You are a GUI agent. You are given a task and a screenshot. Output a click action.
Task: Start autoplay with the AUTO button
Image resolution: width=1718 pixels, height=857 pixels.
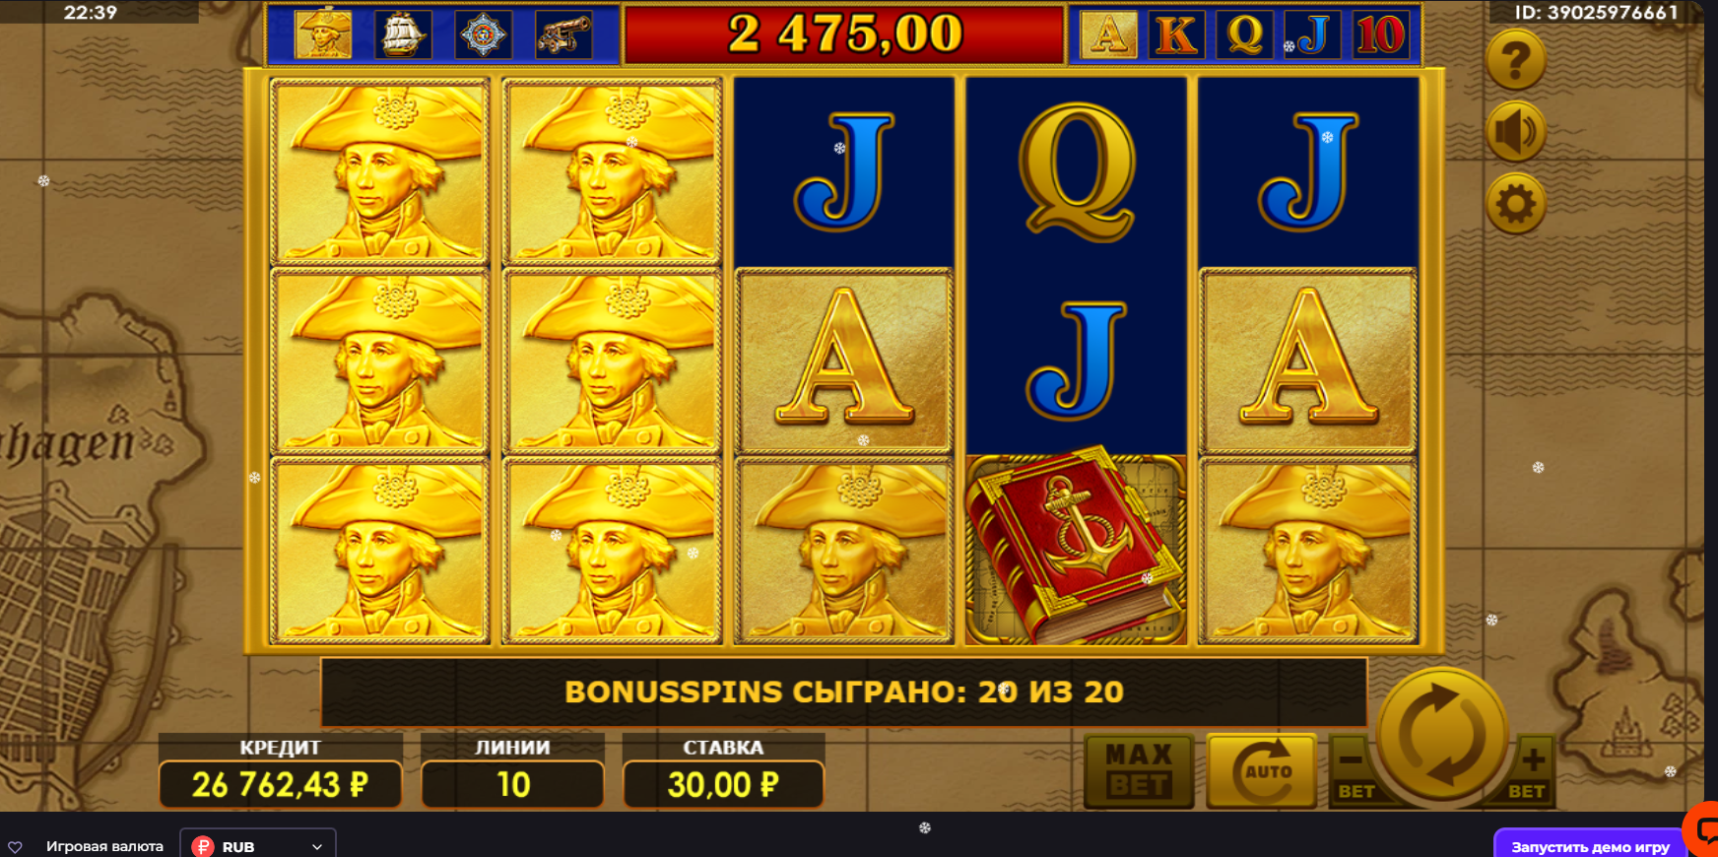(1262, 771)
